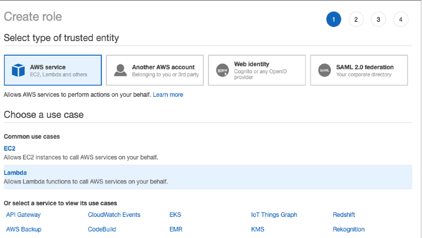The width and height of the screenshot is (422, 238).
Task: Jump to step 4 indicator
Action: click(x=401, y=19)
